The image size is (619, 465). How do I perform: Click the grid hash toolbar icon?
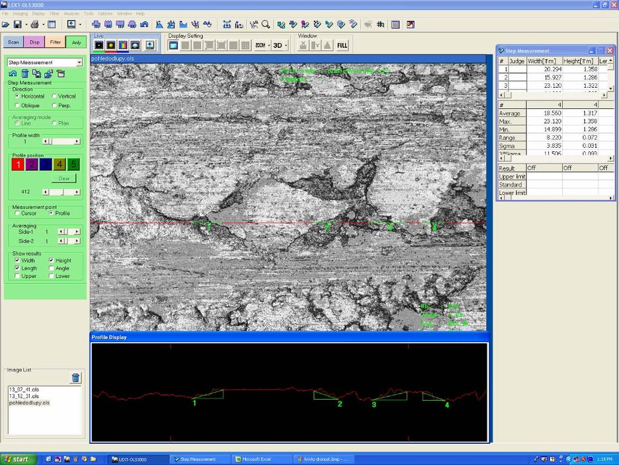click(380, 24)
